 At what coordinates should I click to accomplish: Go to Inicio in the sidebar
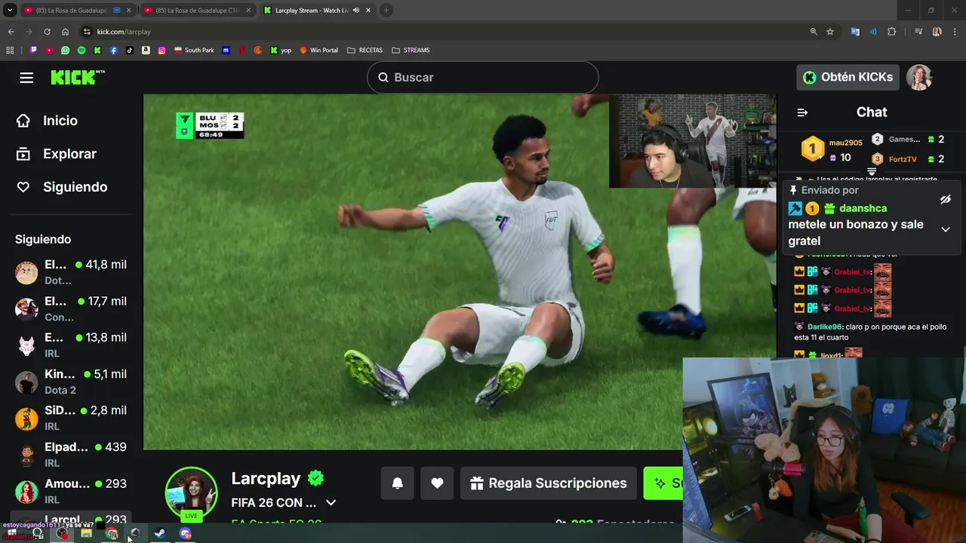(60, 121)
